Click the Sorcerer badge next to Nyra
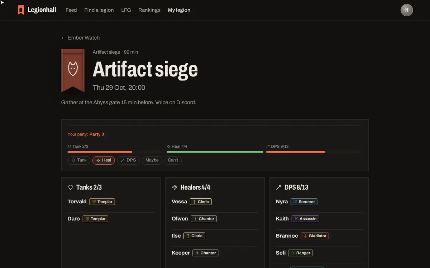This screenshot has width=430, height=268. [304, 202]
